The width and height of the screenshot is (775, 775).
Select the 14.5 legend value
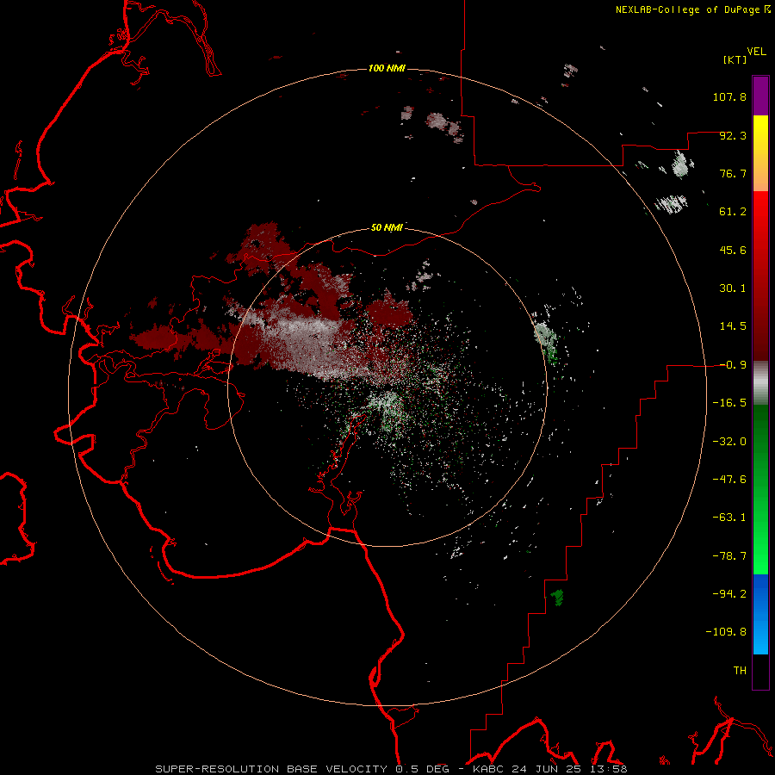[733, 326]
